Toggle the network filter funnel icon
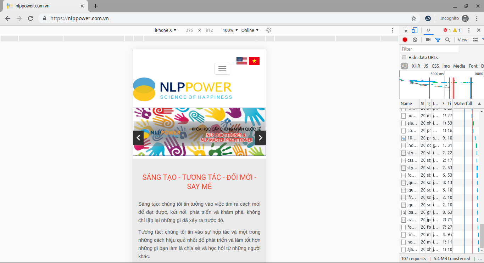The width and height of the screenshot is (484, 263). [438, 40]
